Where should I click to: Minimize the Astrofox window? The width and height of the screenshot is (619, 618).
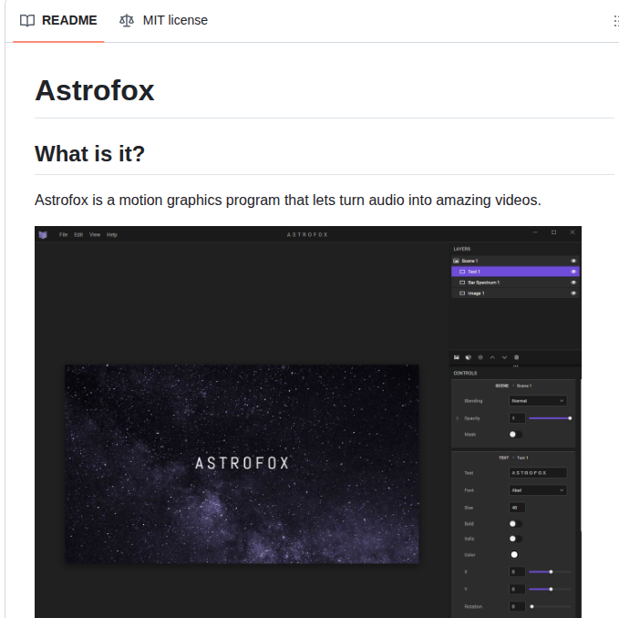pyautogui.click(x=535, y=232)
